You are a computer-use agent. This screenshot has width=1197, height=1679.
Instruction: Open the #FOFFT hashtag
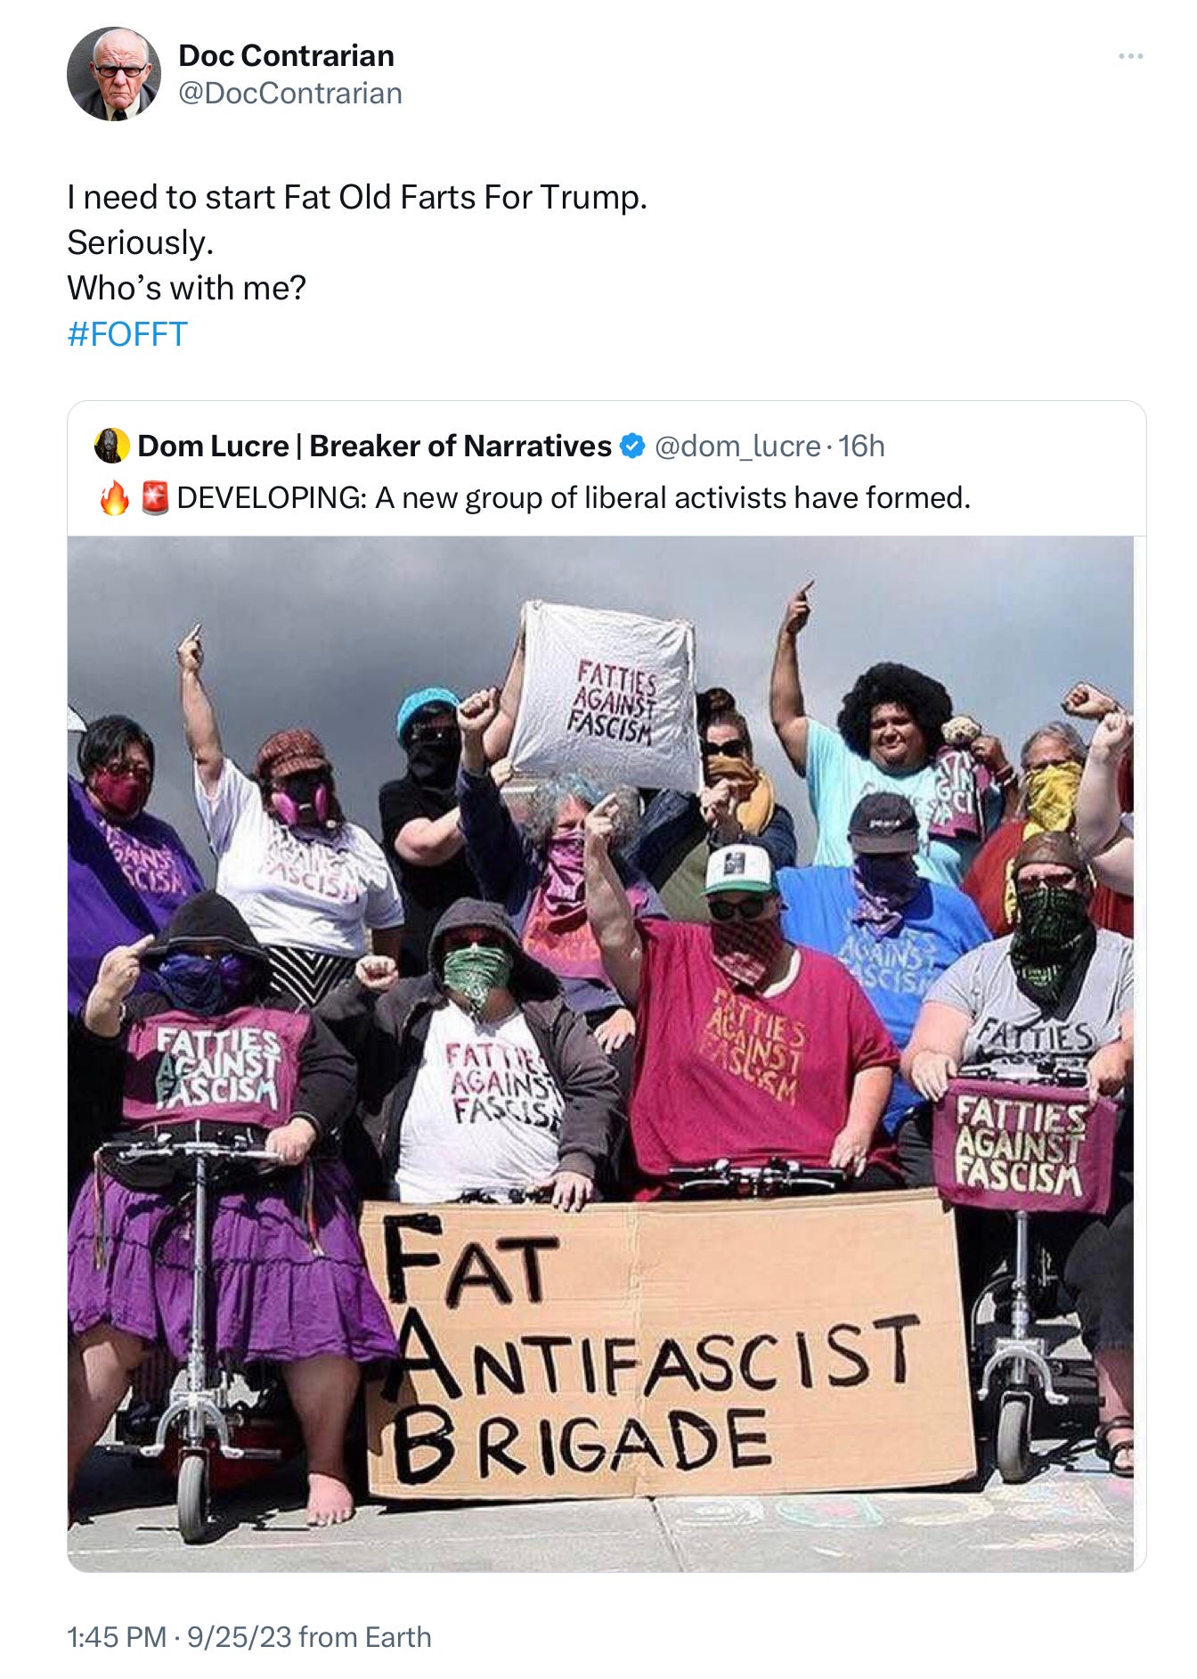click(127, 334)
